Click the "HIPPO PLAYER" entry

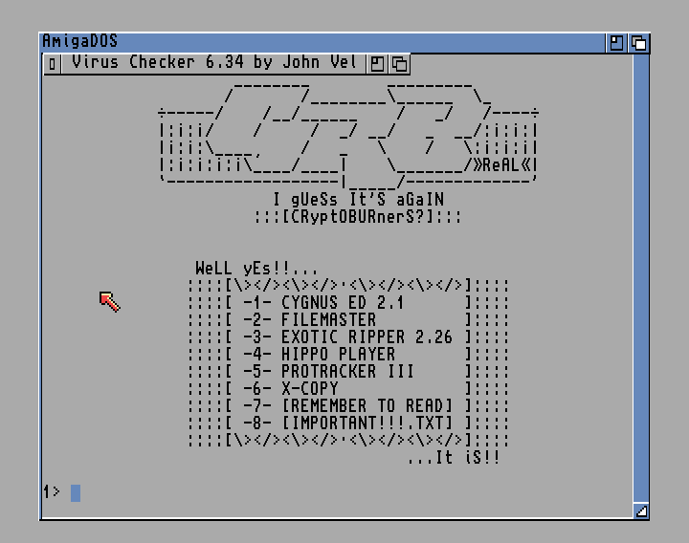(x=338, y=355)
